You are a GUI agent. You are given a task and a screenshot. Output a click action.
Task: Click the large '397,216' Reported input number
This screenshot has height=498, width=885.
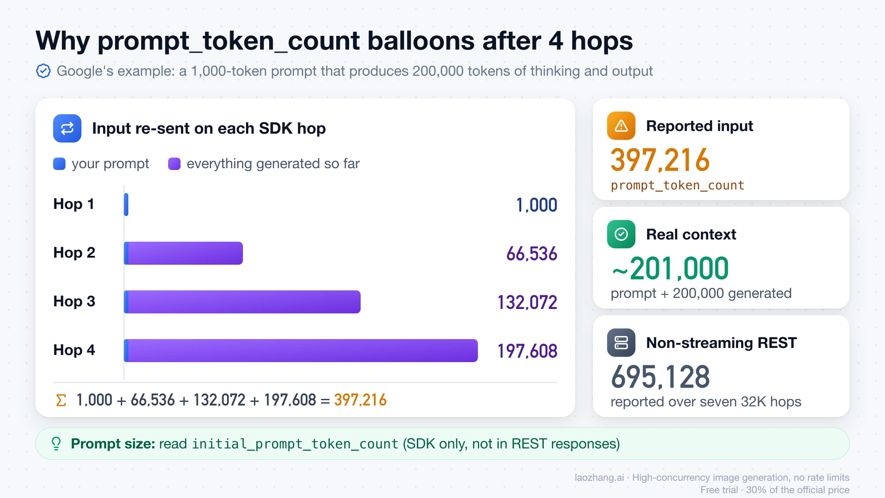(660, 160)
